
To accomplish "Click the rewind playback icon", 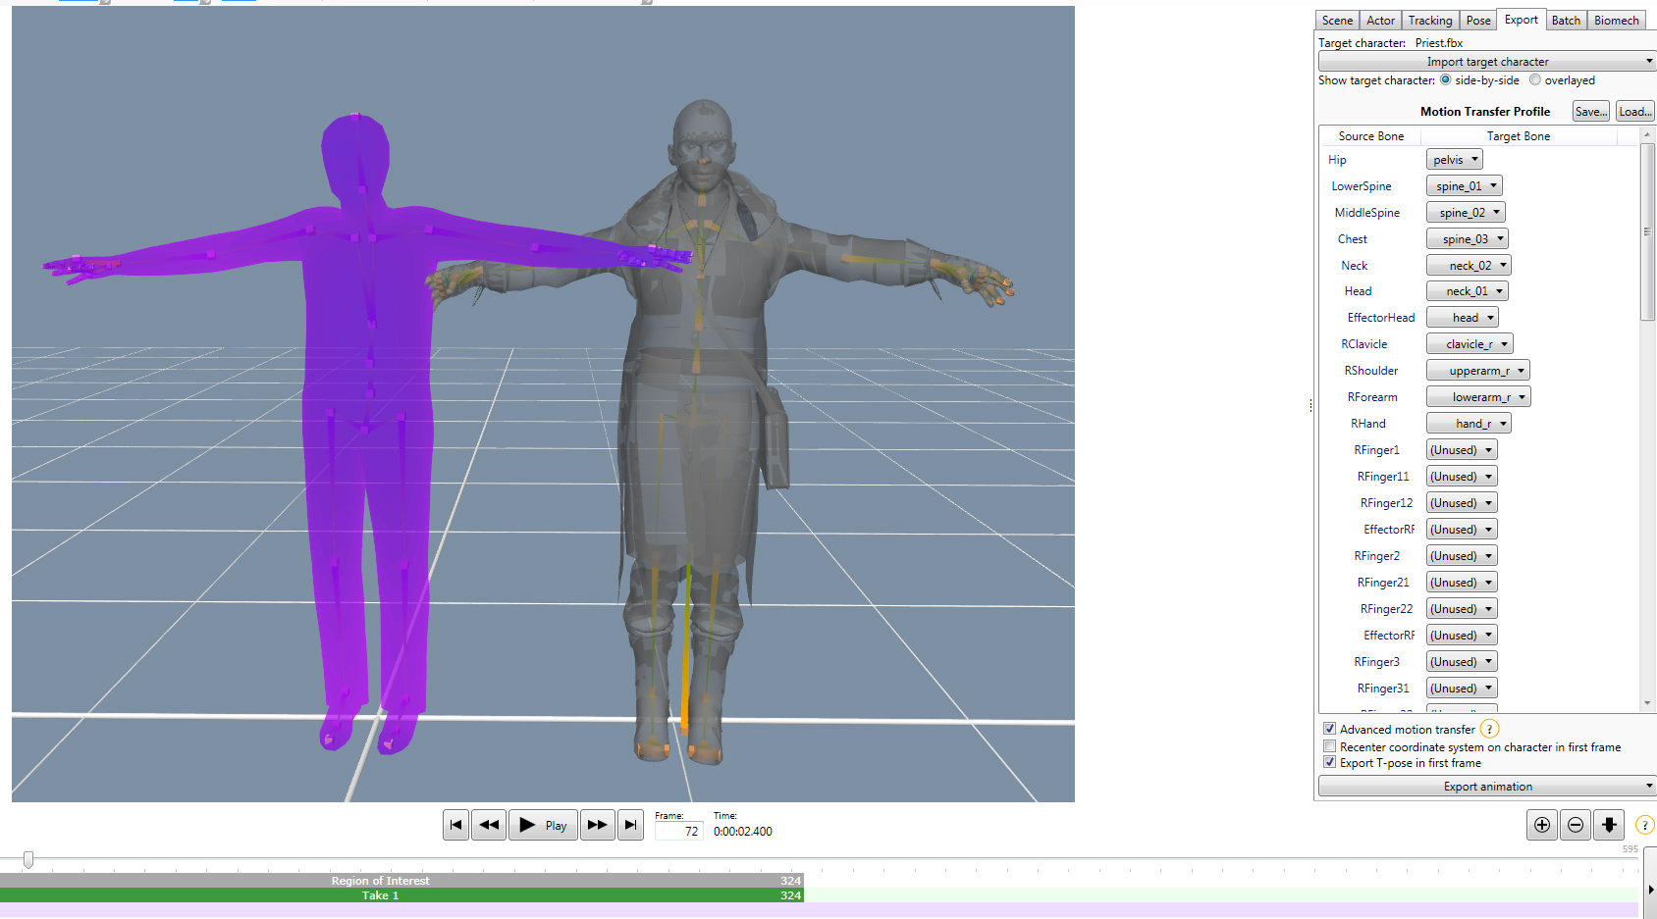I will [489, 825].
